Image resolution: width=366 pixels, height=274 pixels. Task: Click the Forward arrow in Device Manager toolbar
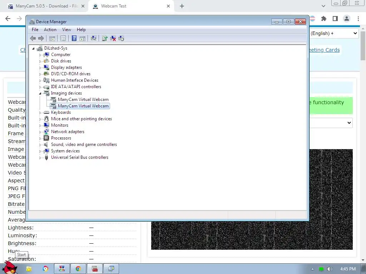coord(41,39)
